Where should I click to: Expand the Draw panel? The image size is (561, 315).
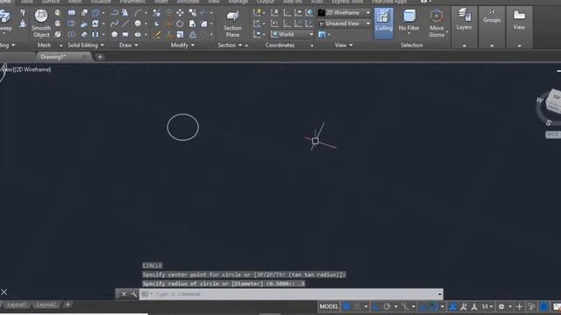click(129, 45)
